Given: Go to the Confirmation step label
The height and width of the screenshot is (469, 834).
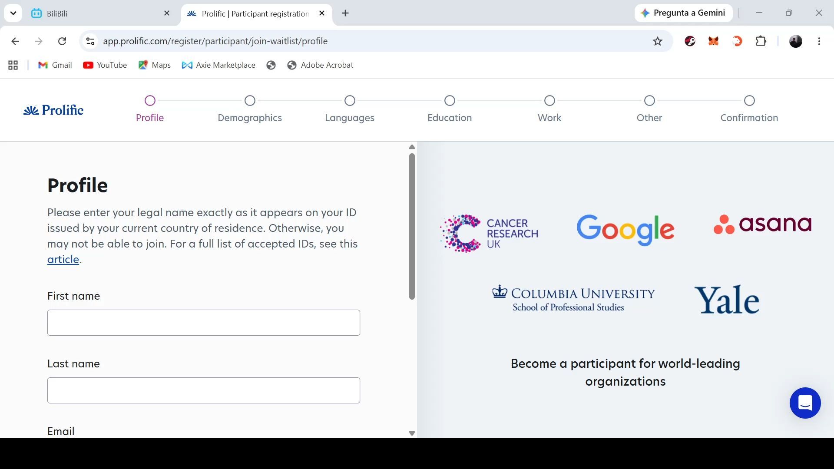Looking at the screenshot, I should pos(749,118).
